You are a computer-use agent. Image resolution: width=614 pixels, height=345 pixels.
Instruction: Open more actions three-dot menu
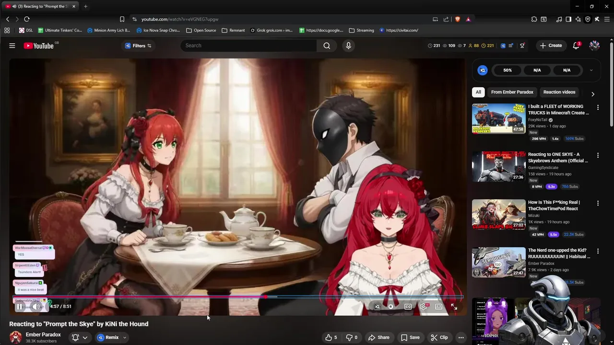coord(461,337)
